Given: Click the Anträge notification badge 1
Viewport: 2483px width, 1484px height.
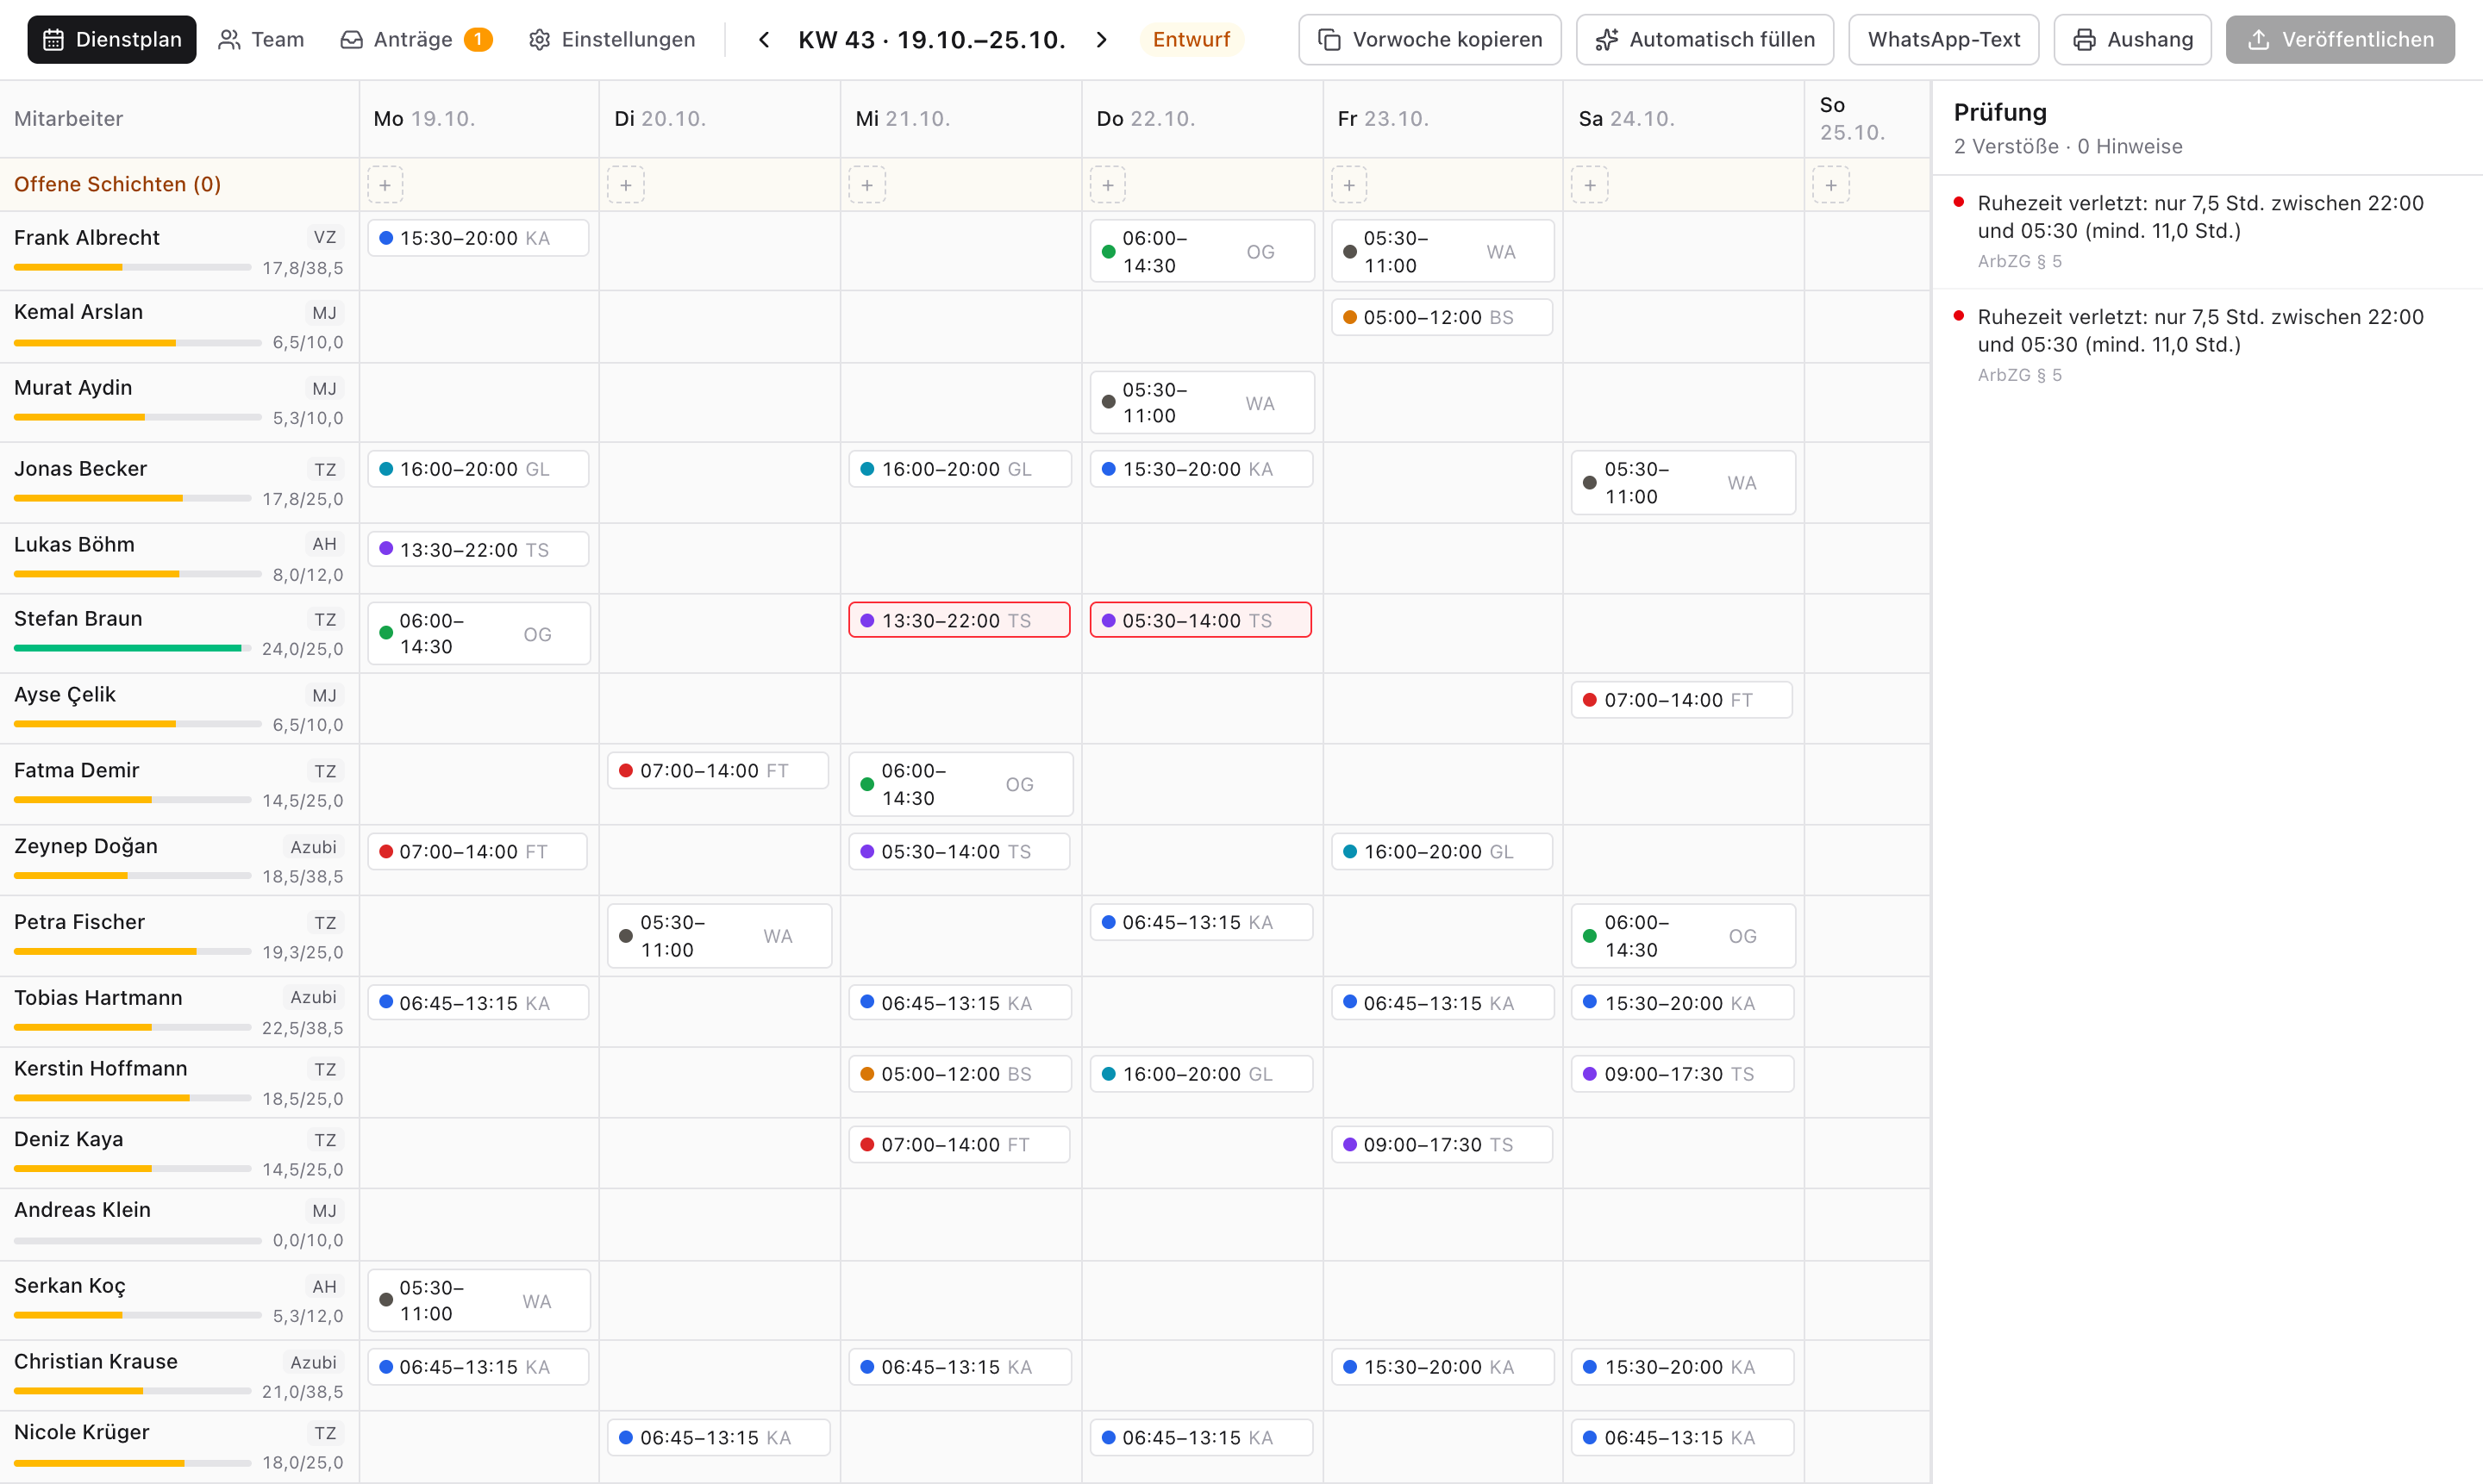Looking at the screenshot, I should 478,39.
